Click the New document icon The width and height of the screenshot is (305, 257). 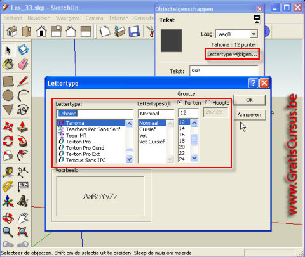coord(105,31)
